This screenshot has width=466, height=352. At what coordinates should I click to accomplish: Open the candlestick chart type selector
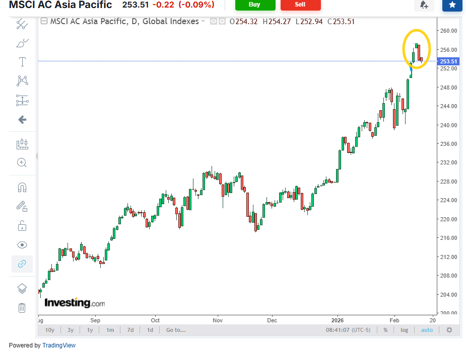22,144
